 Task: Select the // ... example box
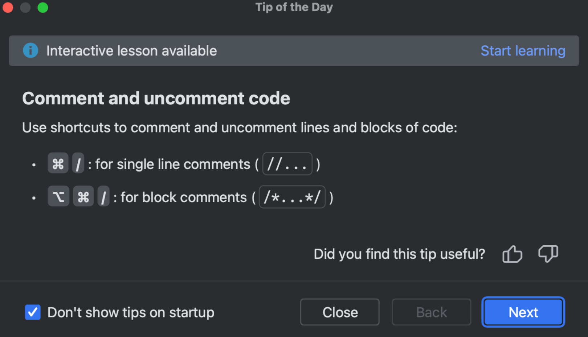click(x=287, y=163)
